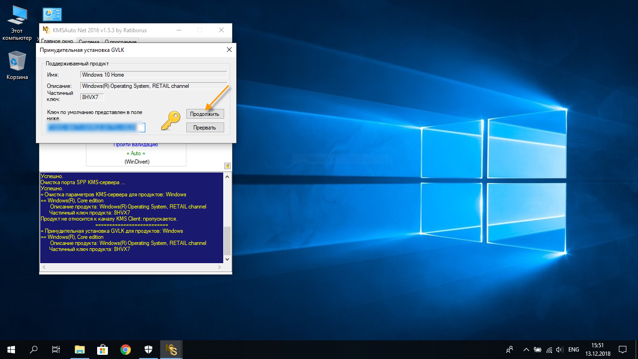Follow the Пройти валидацию link

(x=136, y=144)
